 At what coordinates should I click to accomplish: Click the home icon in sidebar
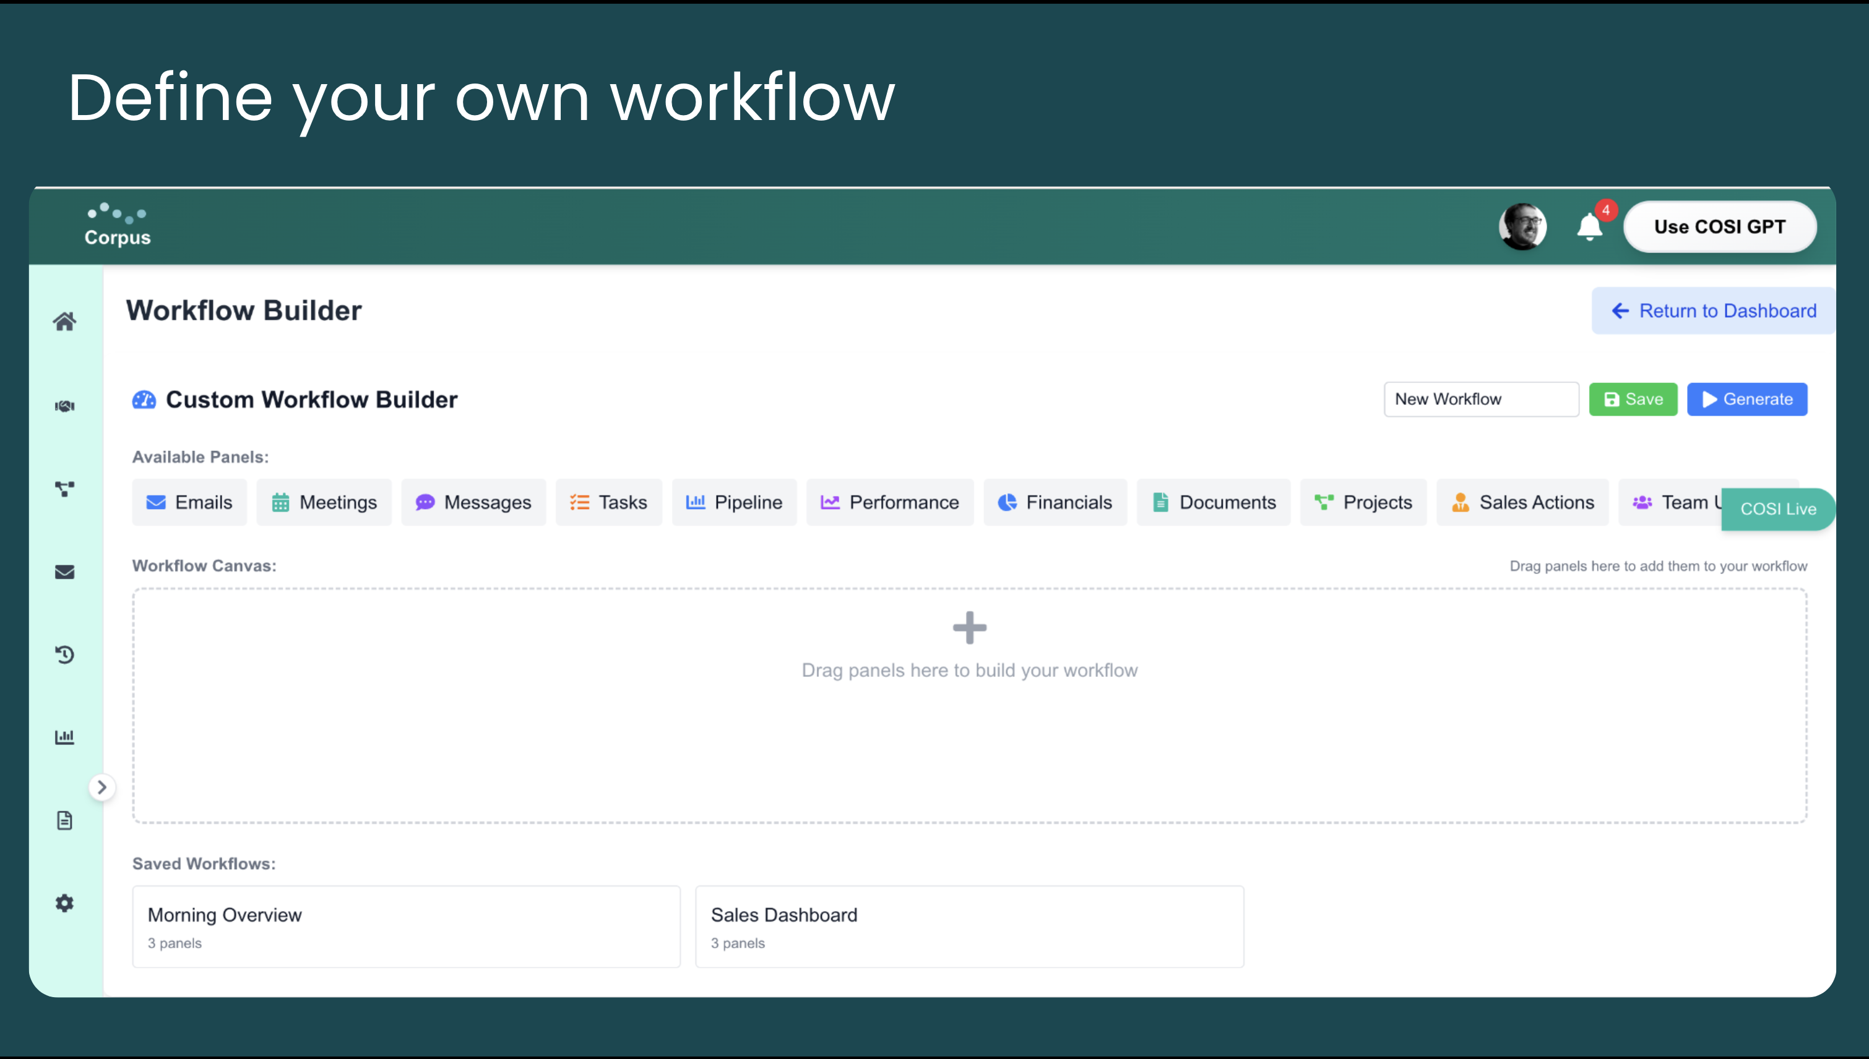(64, 322)
